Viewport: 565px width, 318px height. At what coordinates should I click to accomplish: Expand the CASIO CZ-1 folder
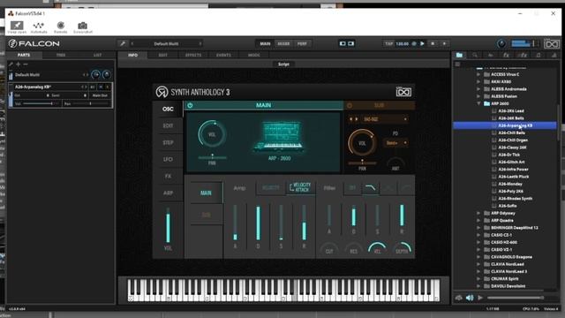coord(478,235)
